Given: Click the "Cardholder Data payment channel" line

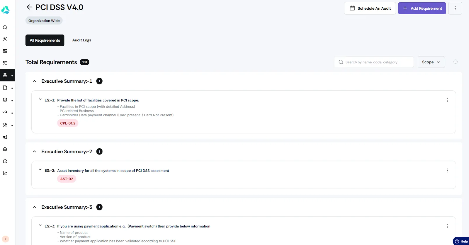Looking at the screenshot, I should [x=115, y=115].
